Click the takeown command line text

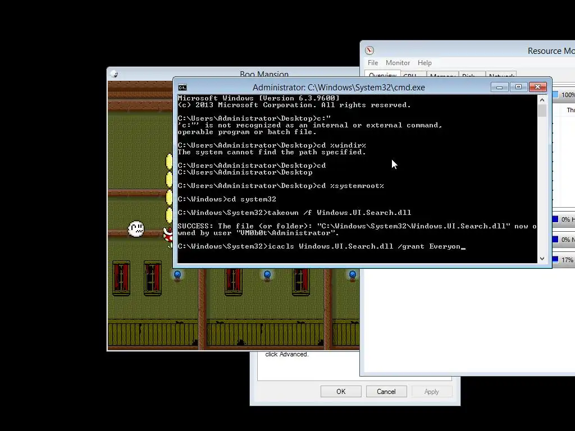(x=294, y=213)
